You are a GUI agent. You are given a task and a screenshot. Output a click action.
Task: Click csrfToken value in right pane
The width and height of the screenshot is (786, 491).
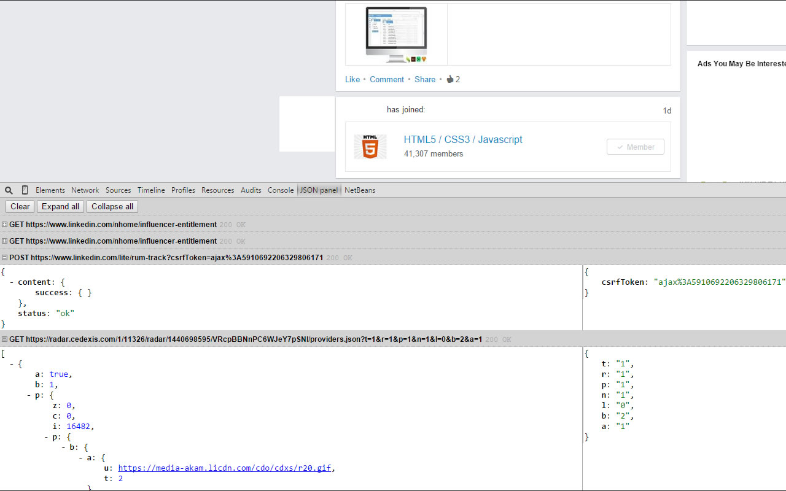721,282
